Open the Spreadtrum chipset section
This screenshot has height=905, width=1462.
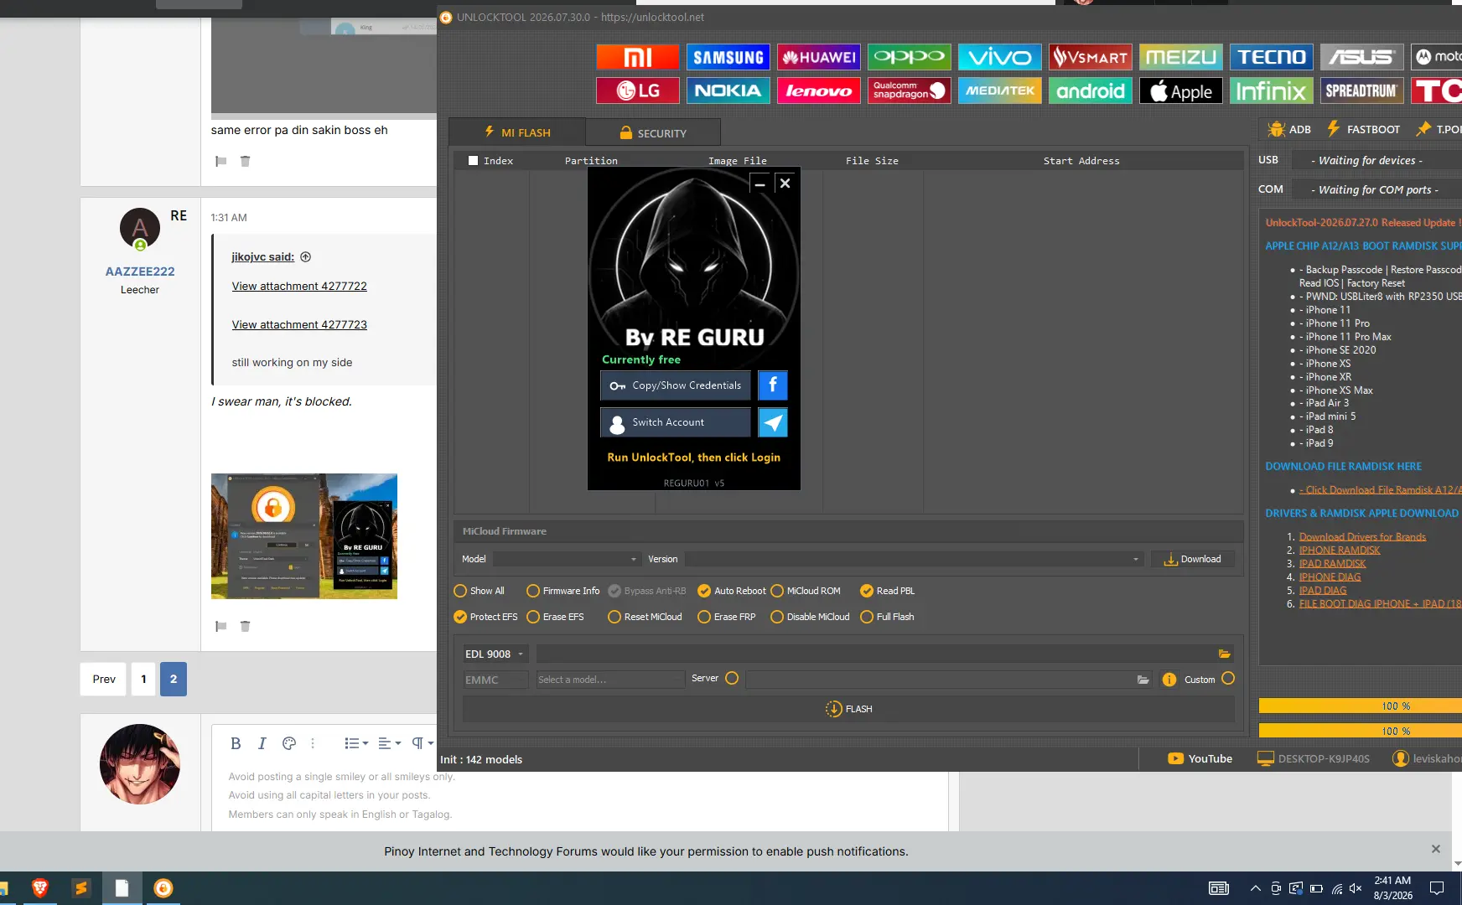(x=1362, y=90)
